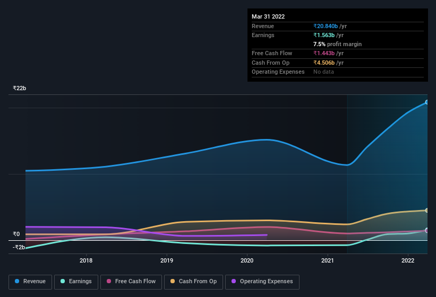Screen dimensions: 436x297
Task: Click the Mar 31 2022 tooltip date
Action: click(x=268, y=16)
